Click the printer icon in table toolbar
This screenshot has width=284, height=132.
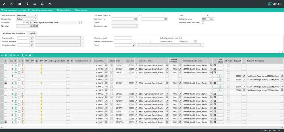(30, 55)
